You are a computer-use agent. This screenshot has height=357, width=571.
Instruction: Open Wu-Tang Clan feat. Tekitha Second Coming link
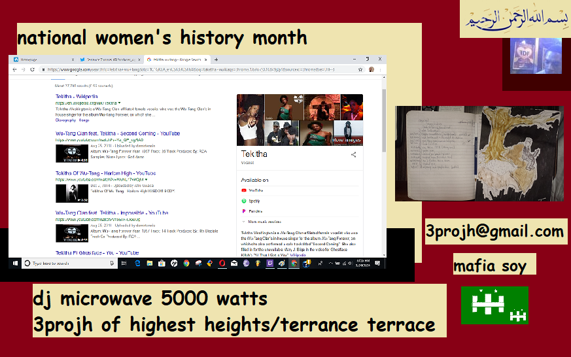tap(118, 133)
